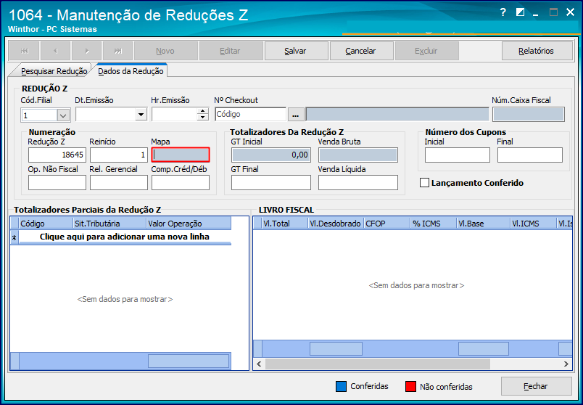The width and height of the screenshot is (583, 405).
Task: Sort by Sit.Tributária column header
Action: [x=109, y=224]
